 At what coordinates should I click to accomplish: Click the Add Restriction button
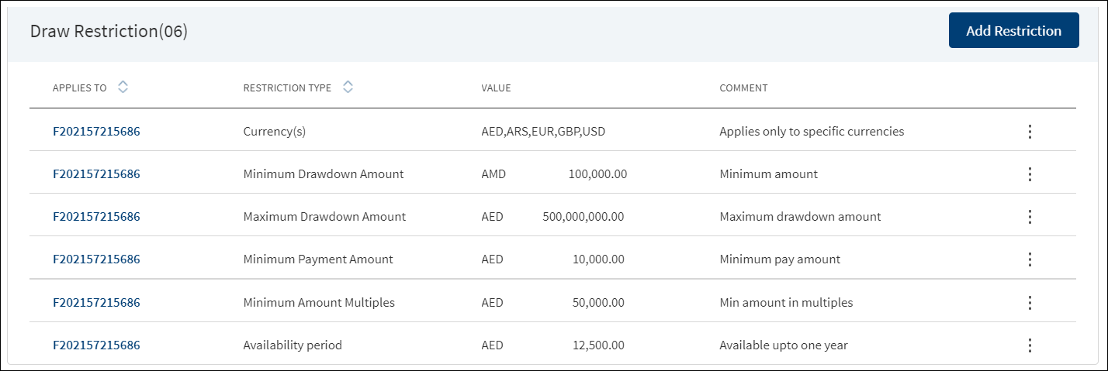pyautogui.click(x=1013, y=31)
